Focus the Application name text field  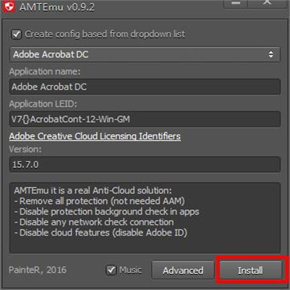coord(145,87)
